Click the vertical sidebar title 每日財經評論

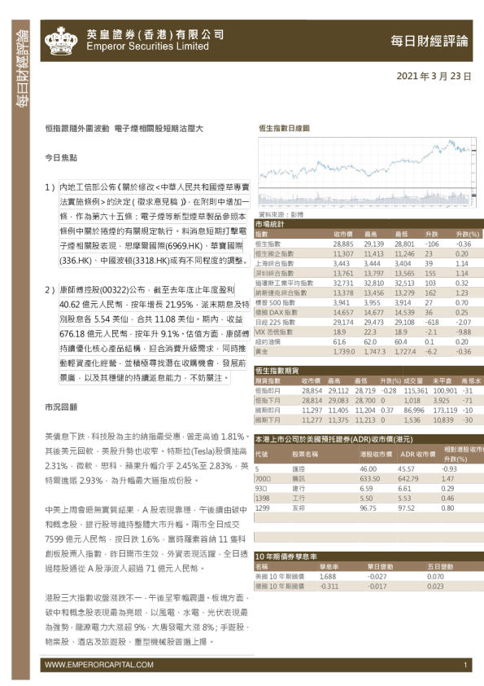tap(21, 68)
